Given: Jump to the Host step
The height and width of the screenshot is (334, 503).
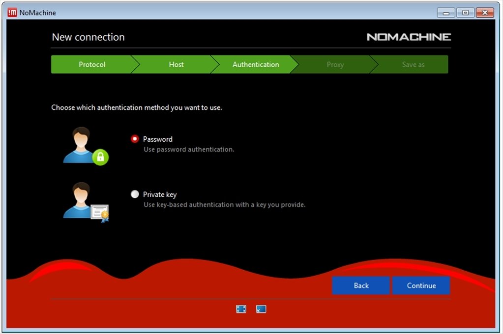Looking at the screenshot, I should point(176,64).
